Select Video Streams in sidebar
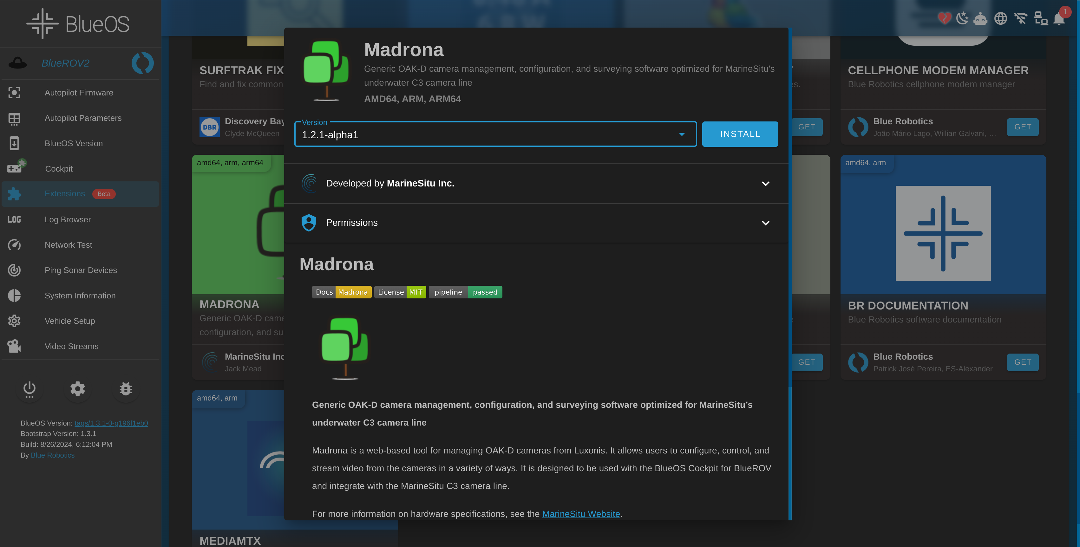 tap(71, 346)
